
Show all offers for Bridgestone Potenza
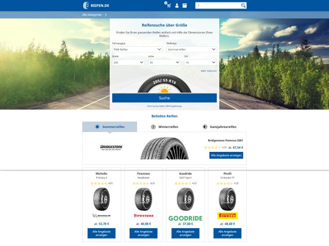click(226, 155)
